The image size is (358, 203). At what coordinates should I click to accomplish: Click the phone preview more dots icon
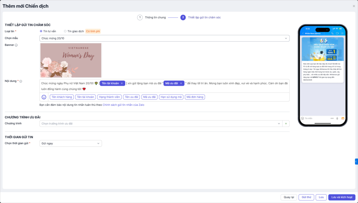click(x=332, y=119)
